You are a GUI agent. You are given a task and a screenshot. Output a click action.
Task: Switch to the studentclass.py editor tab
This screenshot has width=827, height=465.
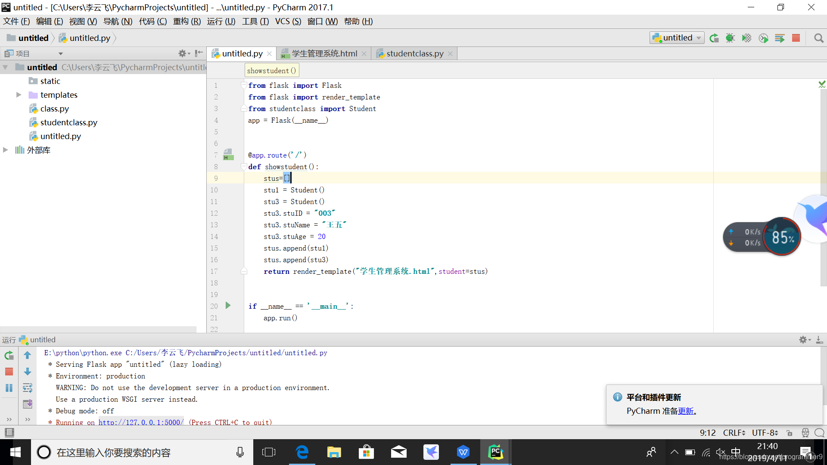[414, 53]
